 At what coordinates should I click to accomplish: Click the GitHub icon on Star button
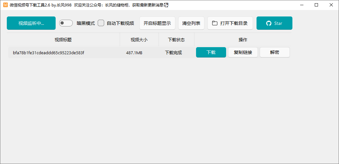[x=268, y=23]
